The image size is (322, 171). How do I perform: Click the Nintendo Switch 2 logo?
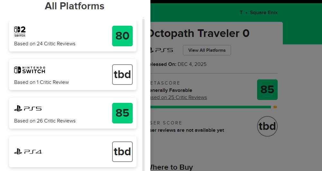pyautogui.click(x=20, y=32)
